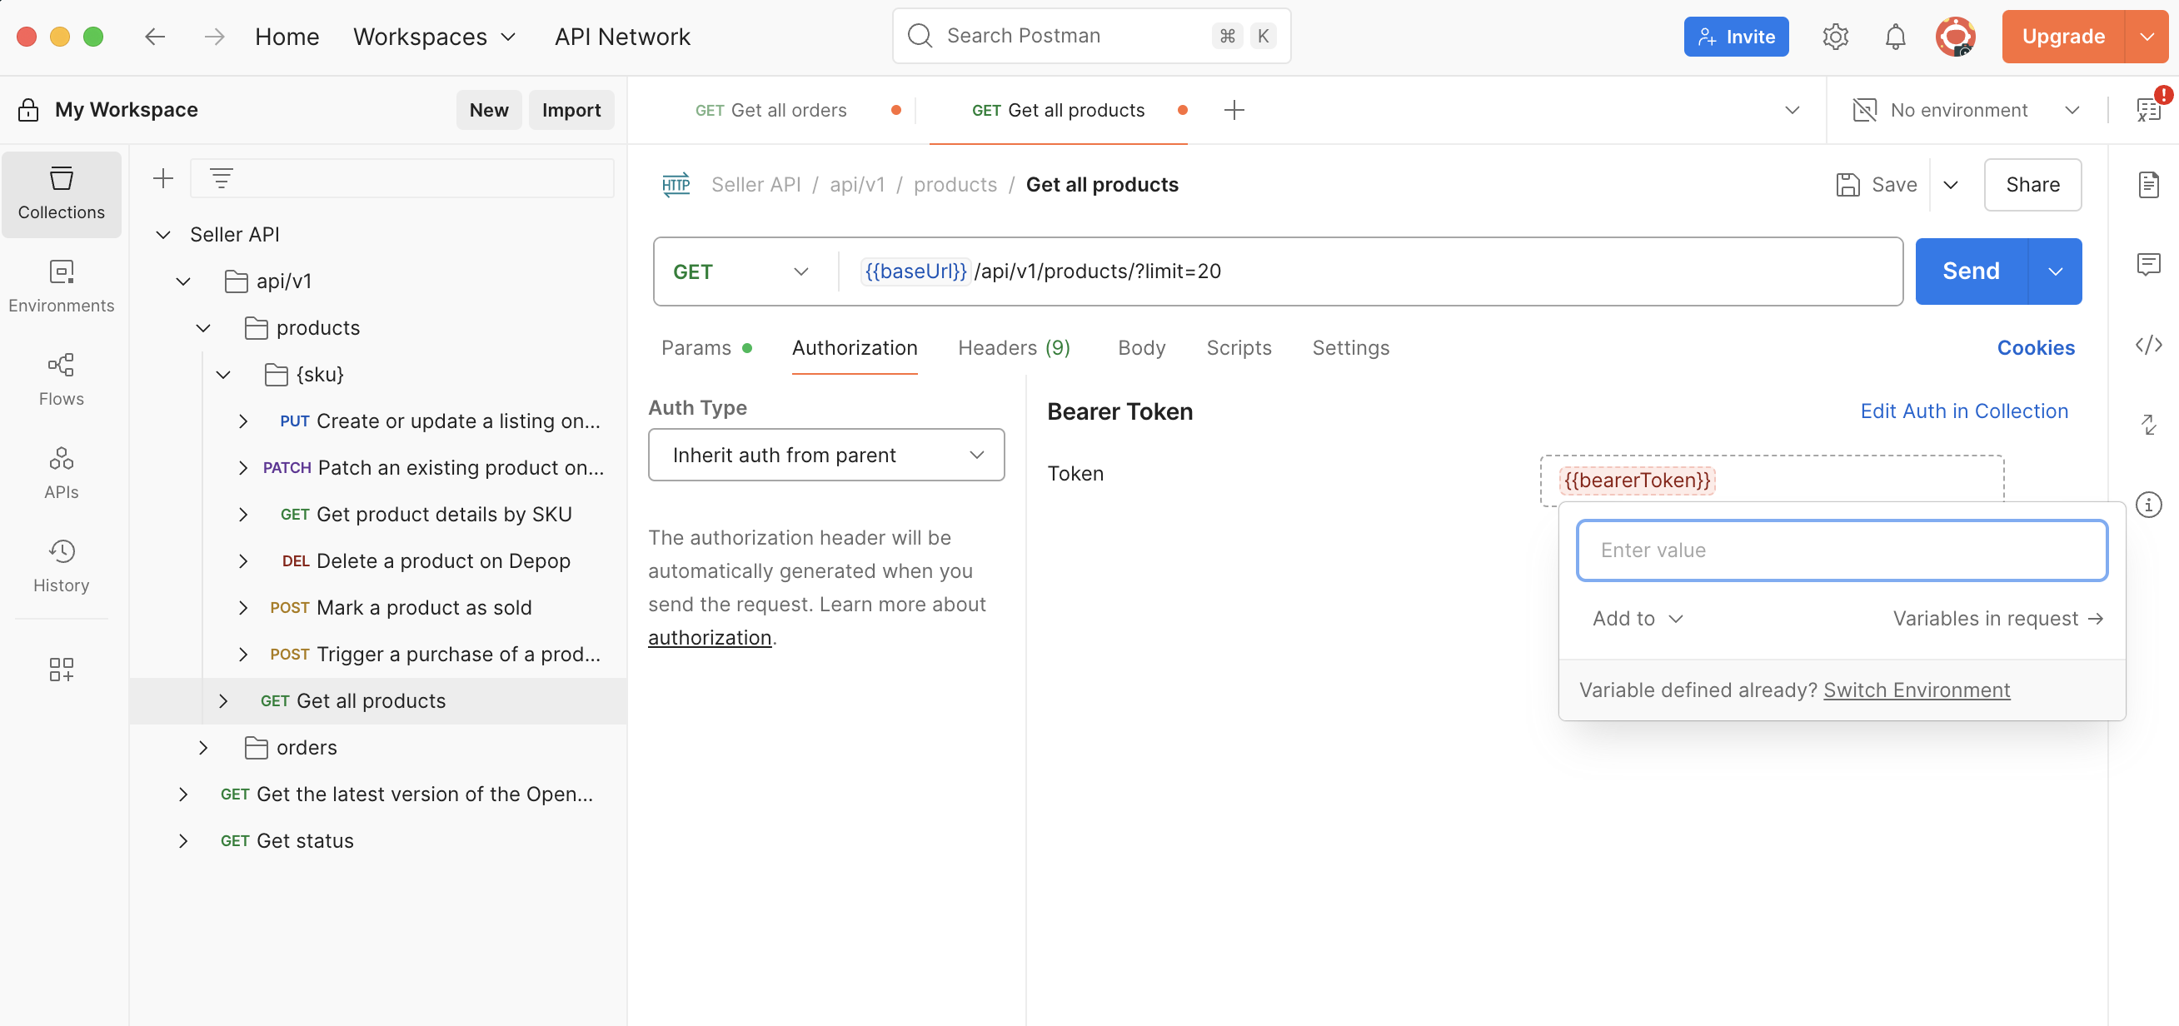This screenshot has height=1026, width=2179.
Task: Focus the Enter value input field
Action: click(1842, 550)
